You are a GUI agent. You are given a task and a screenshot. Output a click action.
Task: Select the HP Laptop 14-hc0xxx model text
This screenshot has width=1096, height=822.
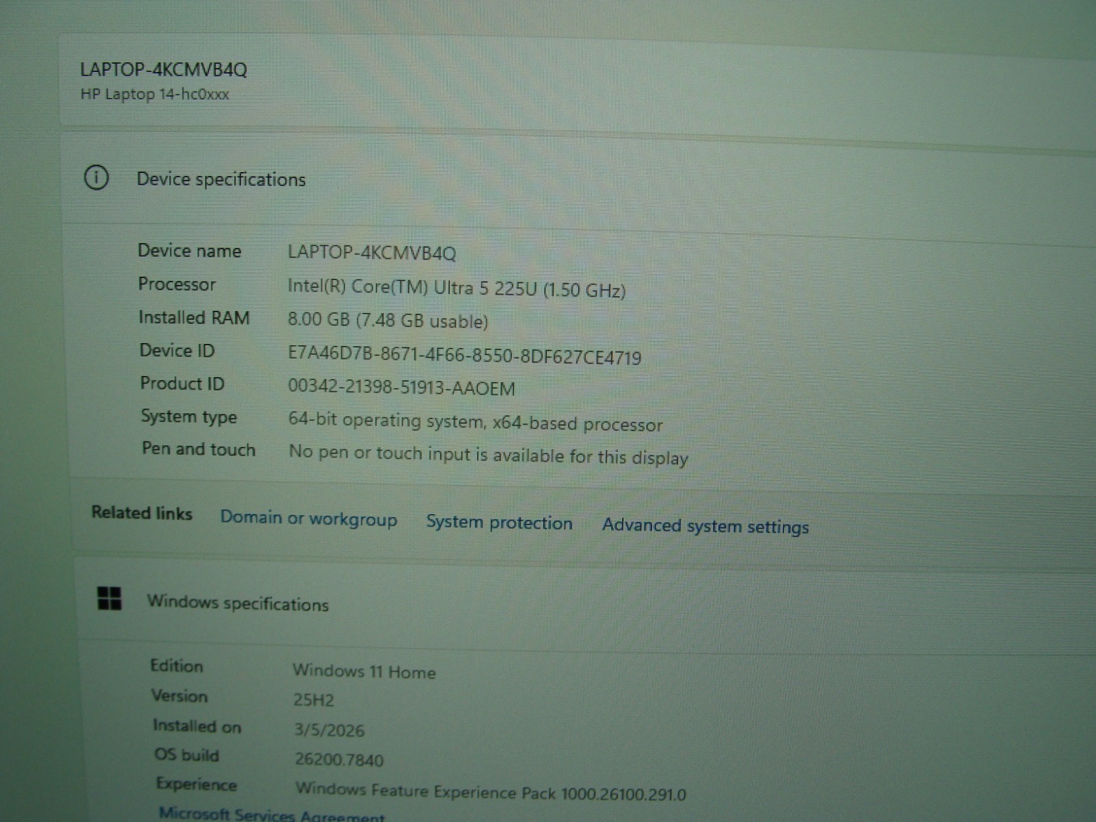[x=155, y=94]
